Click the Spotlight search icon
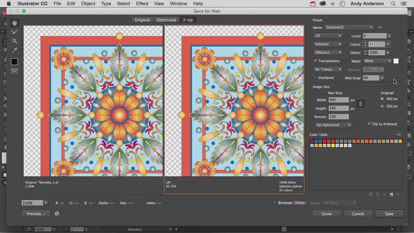Viewport: 414px width, 233px height. tap(393, 4)
